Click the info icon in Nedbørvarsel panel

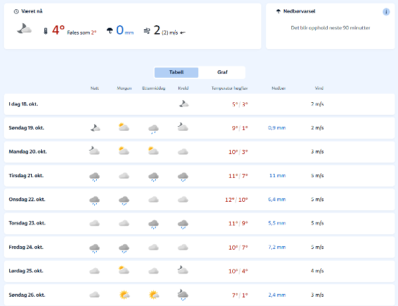pos(386,11)
